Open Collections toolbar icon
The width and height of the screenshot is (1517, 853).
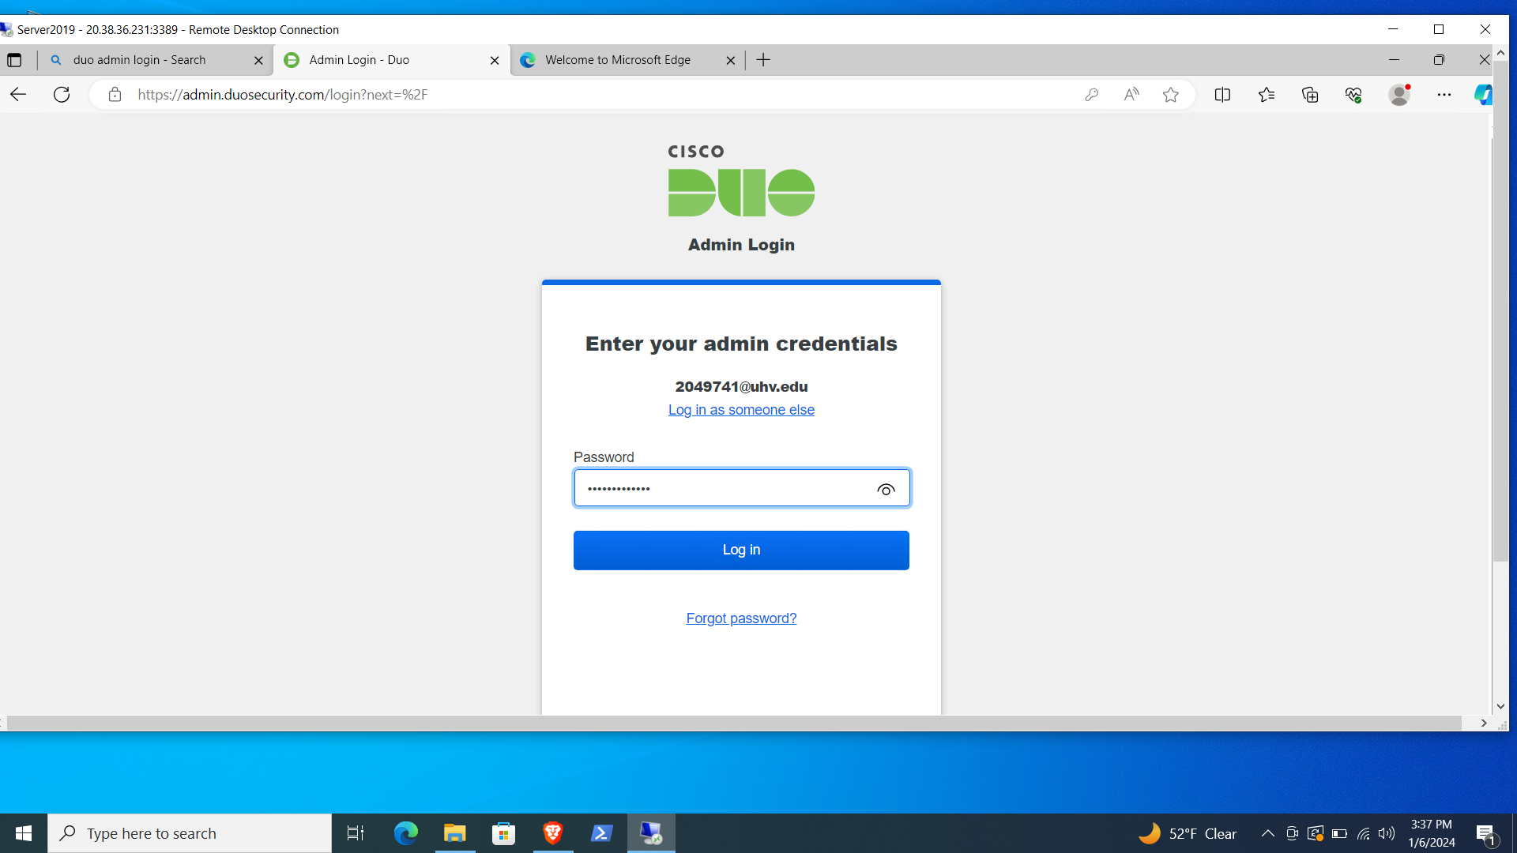pos(1310,95)
